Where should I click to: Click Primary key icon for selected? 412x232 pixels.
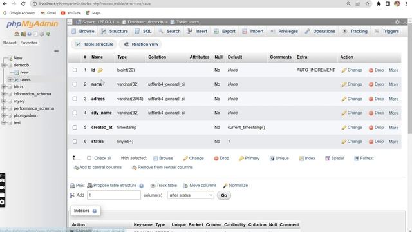pyautogui.click(x=241, y=159)
